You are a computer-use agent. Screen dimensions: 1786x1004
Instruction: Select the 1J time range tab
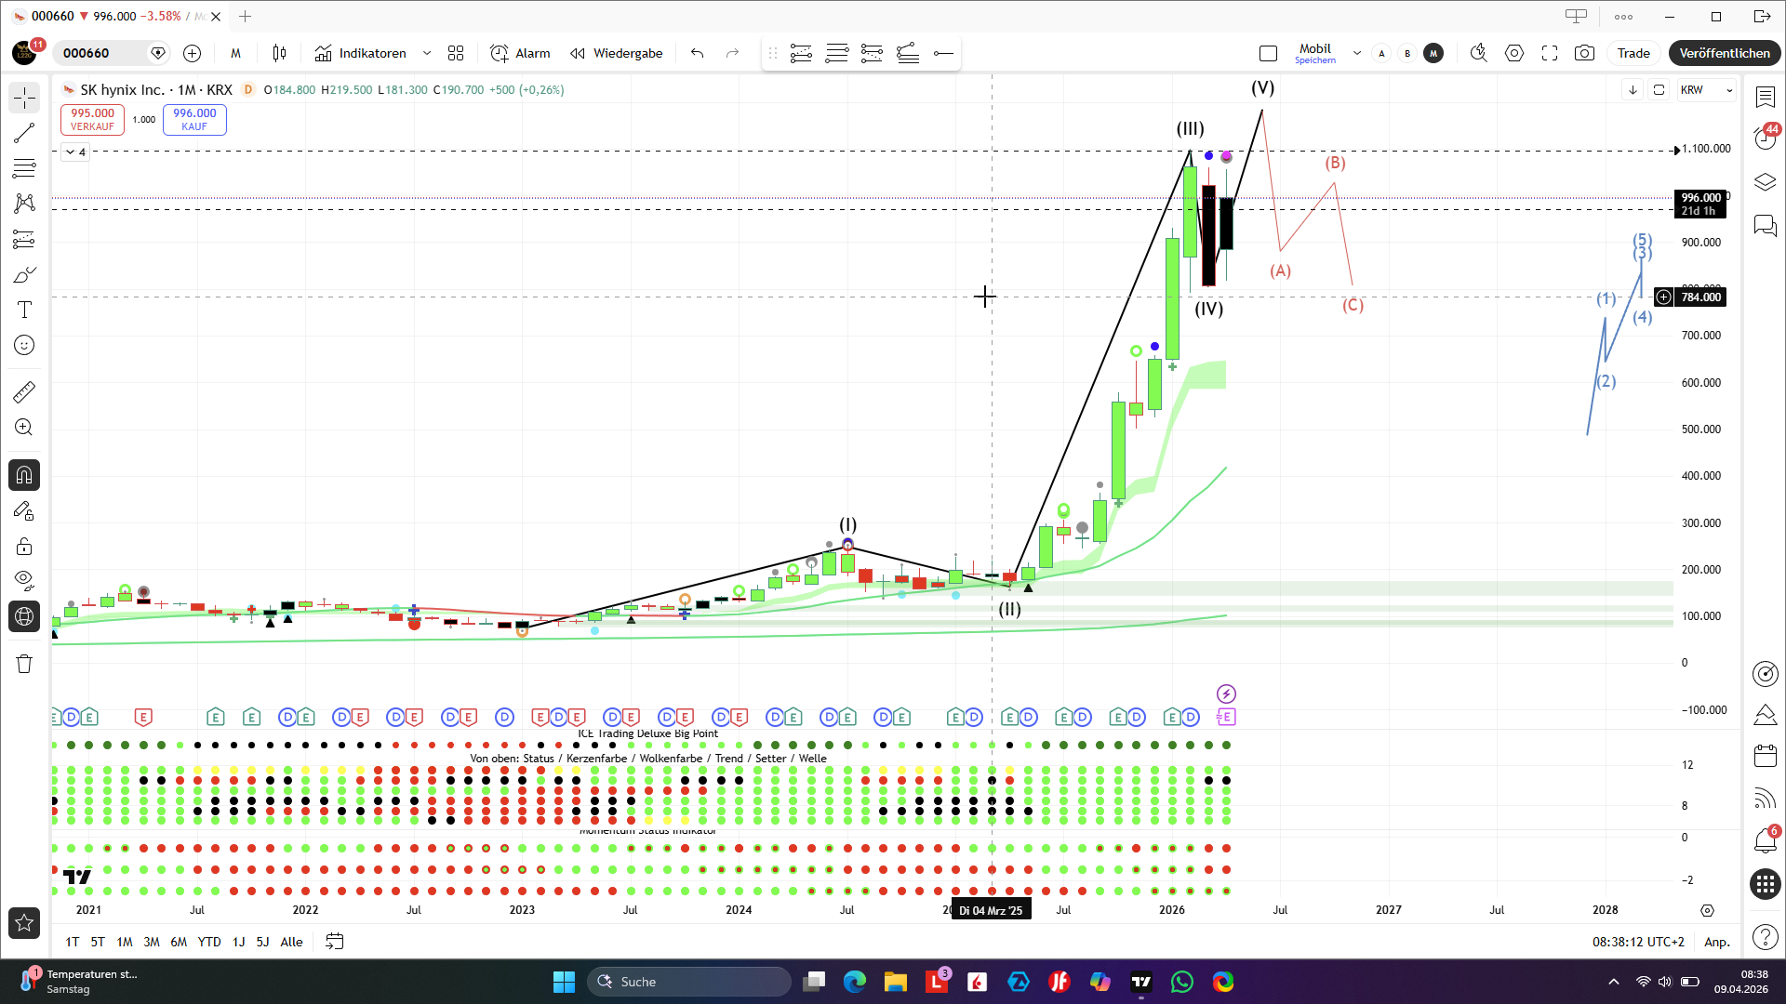pos(238,942)
